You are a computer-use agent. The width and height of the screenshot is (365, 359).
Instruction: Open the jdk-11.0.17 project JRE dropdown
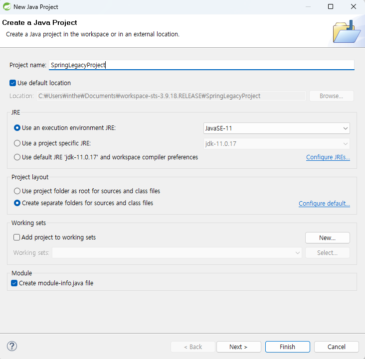coord(277,144)
